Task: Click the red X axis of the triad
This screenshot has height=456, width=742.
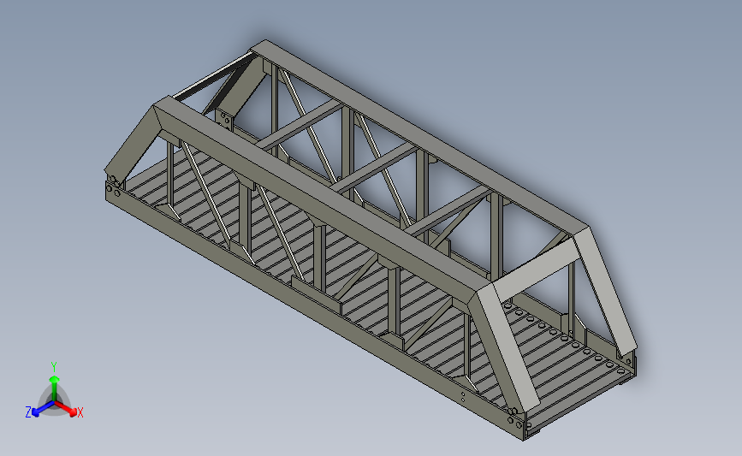Action: pyautogui.click(x=66, y=409)
